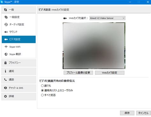Click the プロフィール画像の変更 button
Viewport: 151px width, 117px height.
78,73
